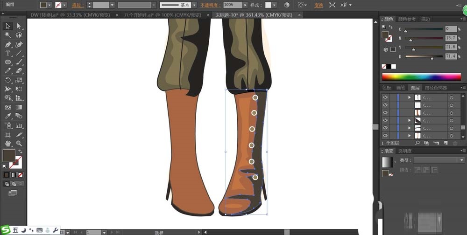Toggle visibility of the third layer row

[385, 112]
